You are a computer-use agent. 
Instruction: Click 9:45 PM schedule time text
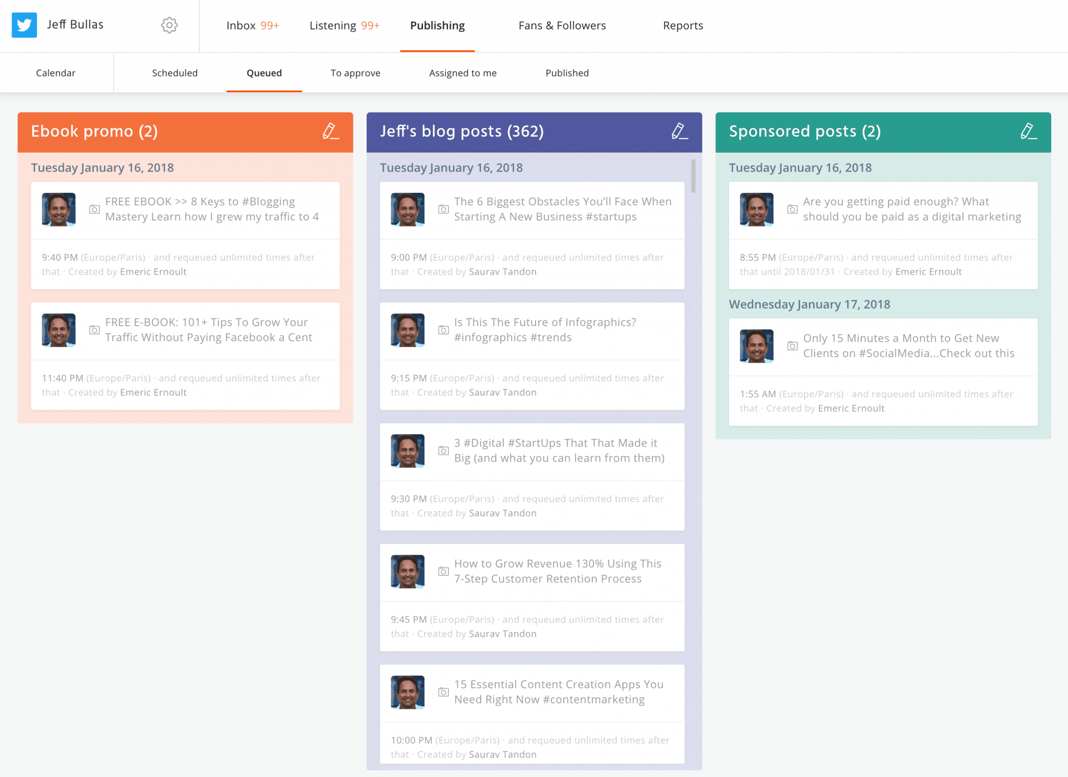(409, 620)
